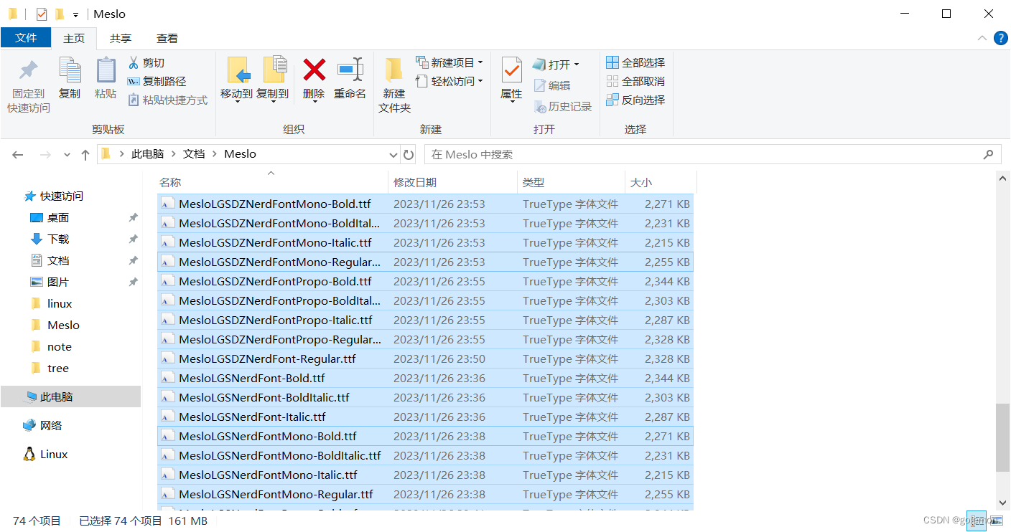Viewport: 1011px width, 532px height.
Task: Open 下载 in navigation pane
Action: coord(58,239)
